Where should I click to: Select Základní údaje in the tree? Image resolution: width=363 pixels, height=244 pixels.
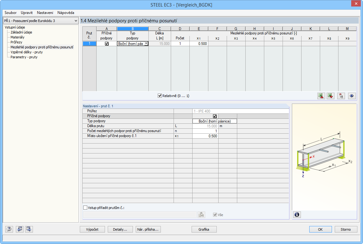[x=21, y=32]
